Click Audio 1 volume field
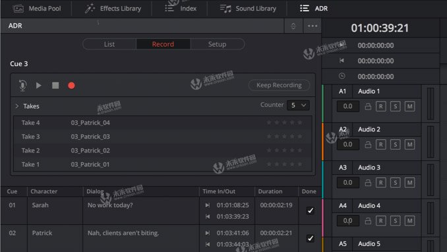447x252 pixels. (348, 106)
